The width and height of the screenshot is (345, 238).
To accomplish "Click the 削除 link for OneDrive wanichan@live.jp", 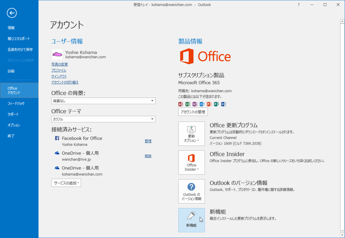I will 148,156.
